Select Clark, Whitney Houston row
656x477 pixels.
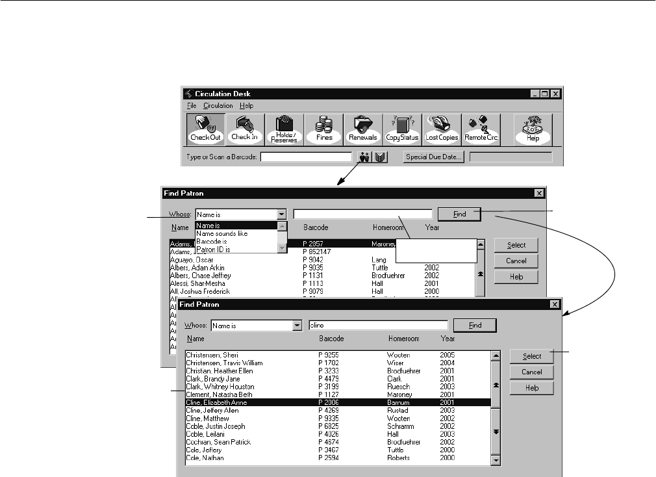click(x=338, y=387)
